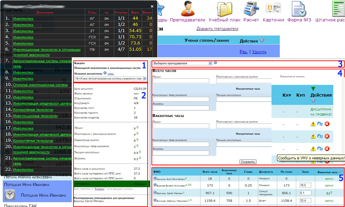This screenshot has height=207, width=345.
Task: Click Консультации перед экзаменом field under Всего часов
Action: tap(181, 99)
